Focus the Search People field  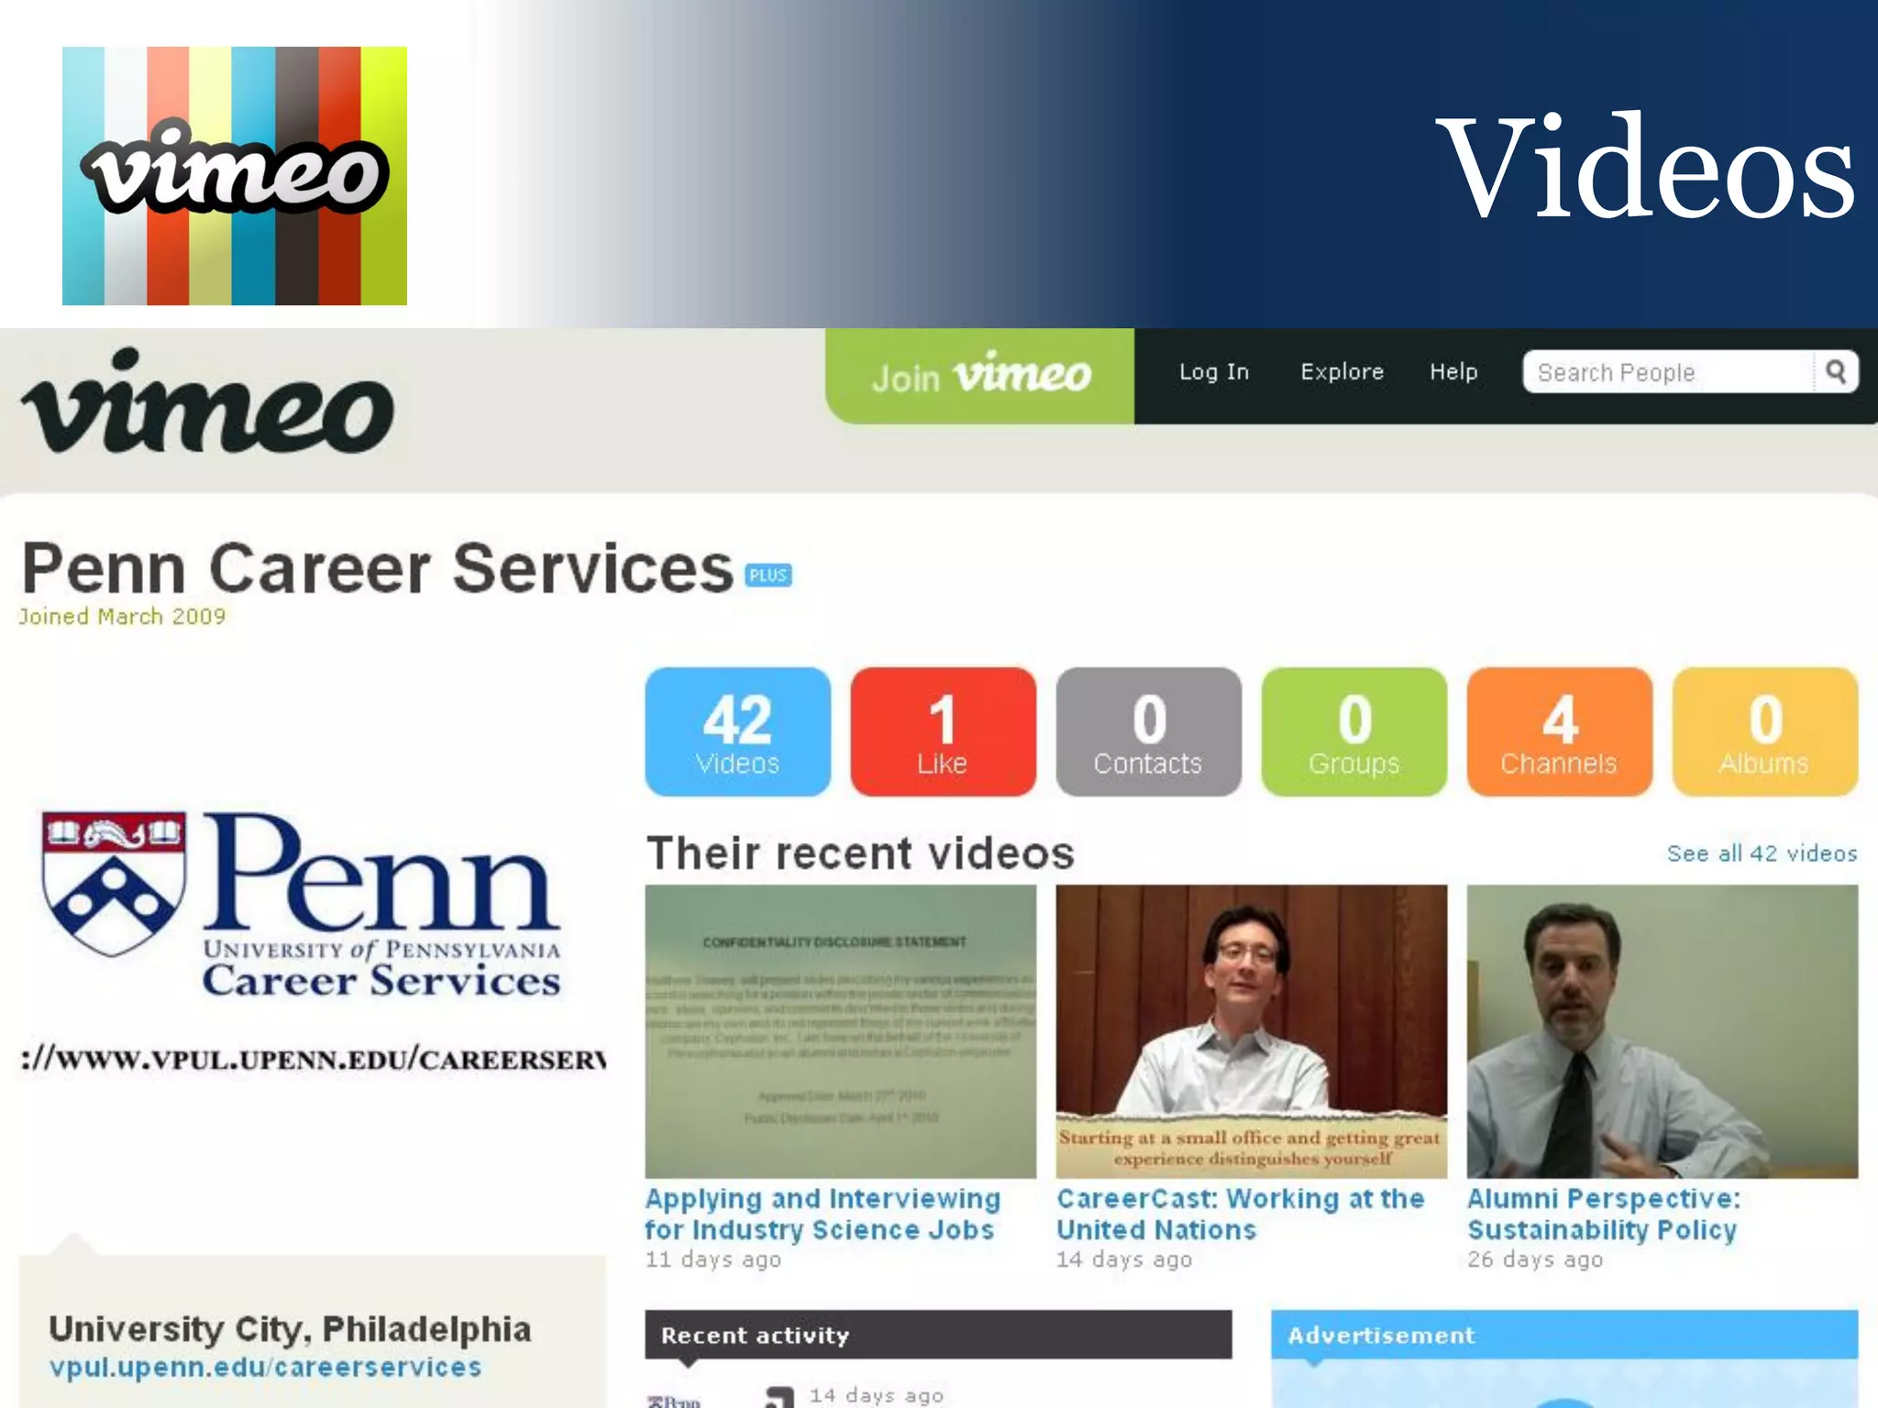tap(1668, 371)
